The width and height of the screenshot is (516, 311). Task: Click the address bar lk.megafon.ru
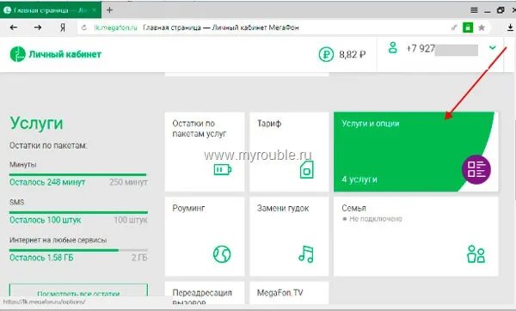pos(115,27)
